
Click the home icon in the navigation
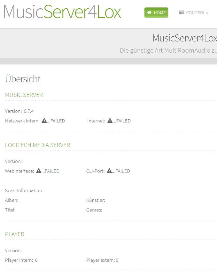click(149, 13)
